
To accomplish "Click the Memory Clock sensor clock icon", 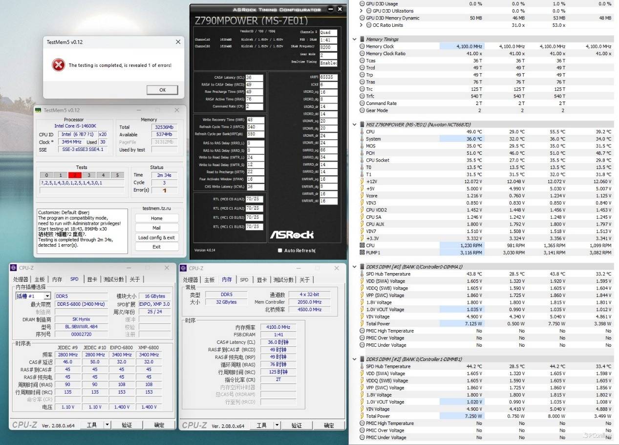I will coord(362,46).
